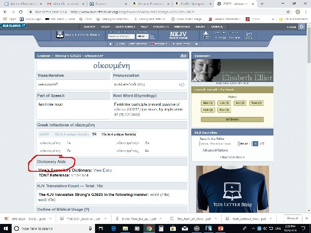Click the BLB CLASSIC button
The width and height of the screenshot is (311, 233).
(x=13, y=26)
